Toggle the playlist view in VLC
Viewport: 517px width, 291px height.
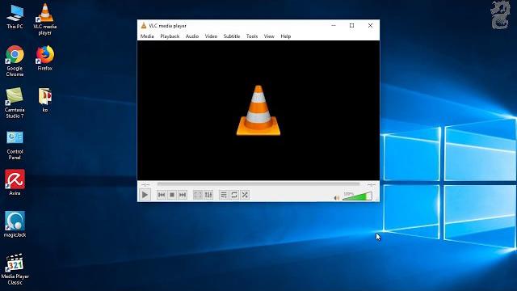(224, 195)
